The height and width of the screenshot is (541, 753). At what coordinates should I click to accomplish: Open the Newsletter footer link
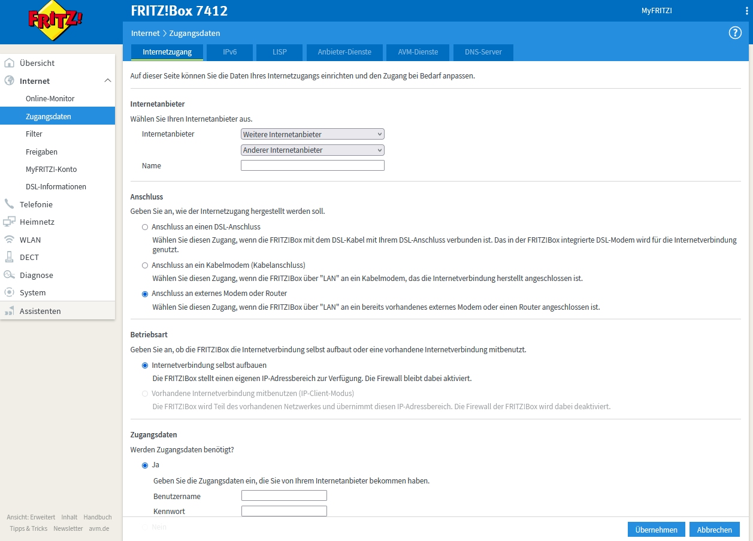(x=68, y=528)
